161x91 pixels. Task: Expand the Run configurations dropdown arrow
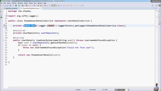point(25,6)
